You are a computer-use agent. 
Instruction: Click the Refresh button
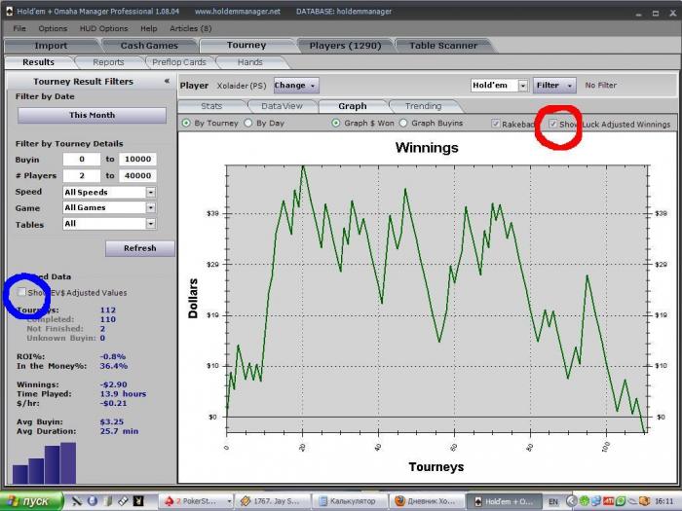coord(139,248)
